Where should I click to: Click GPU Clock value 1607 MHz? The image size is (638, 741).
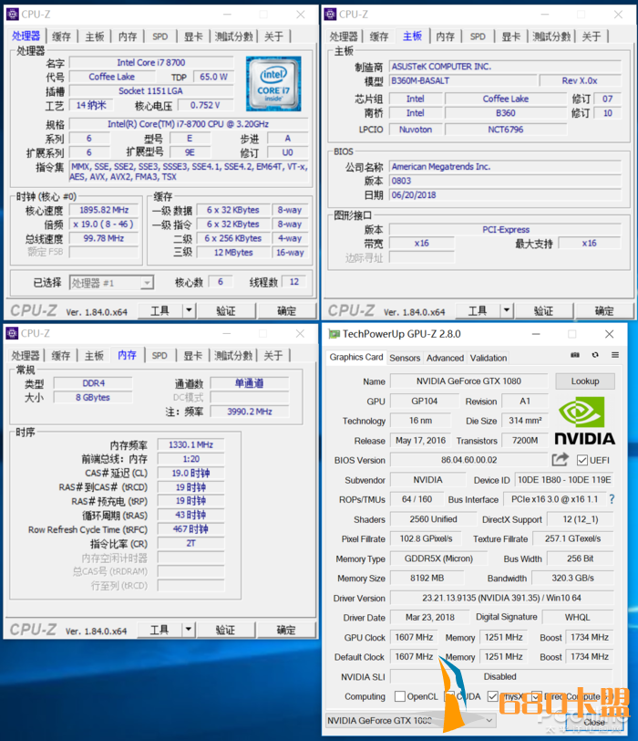click(414, 637)
